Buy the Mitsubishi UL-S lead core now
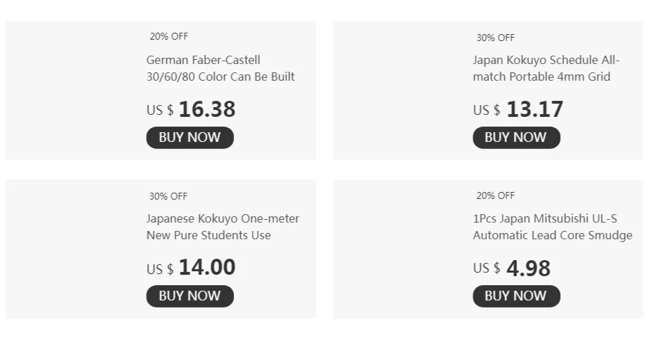This screenshot has width=649, height=338. coord(516,296)
